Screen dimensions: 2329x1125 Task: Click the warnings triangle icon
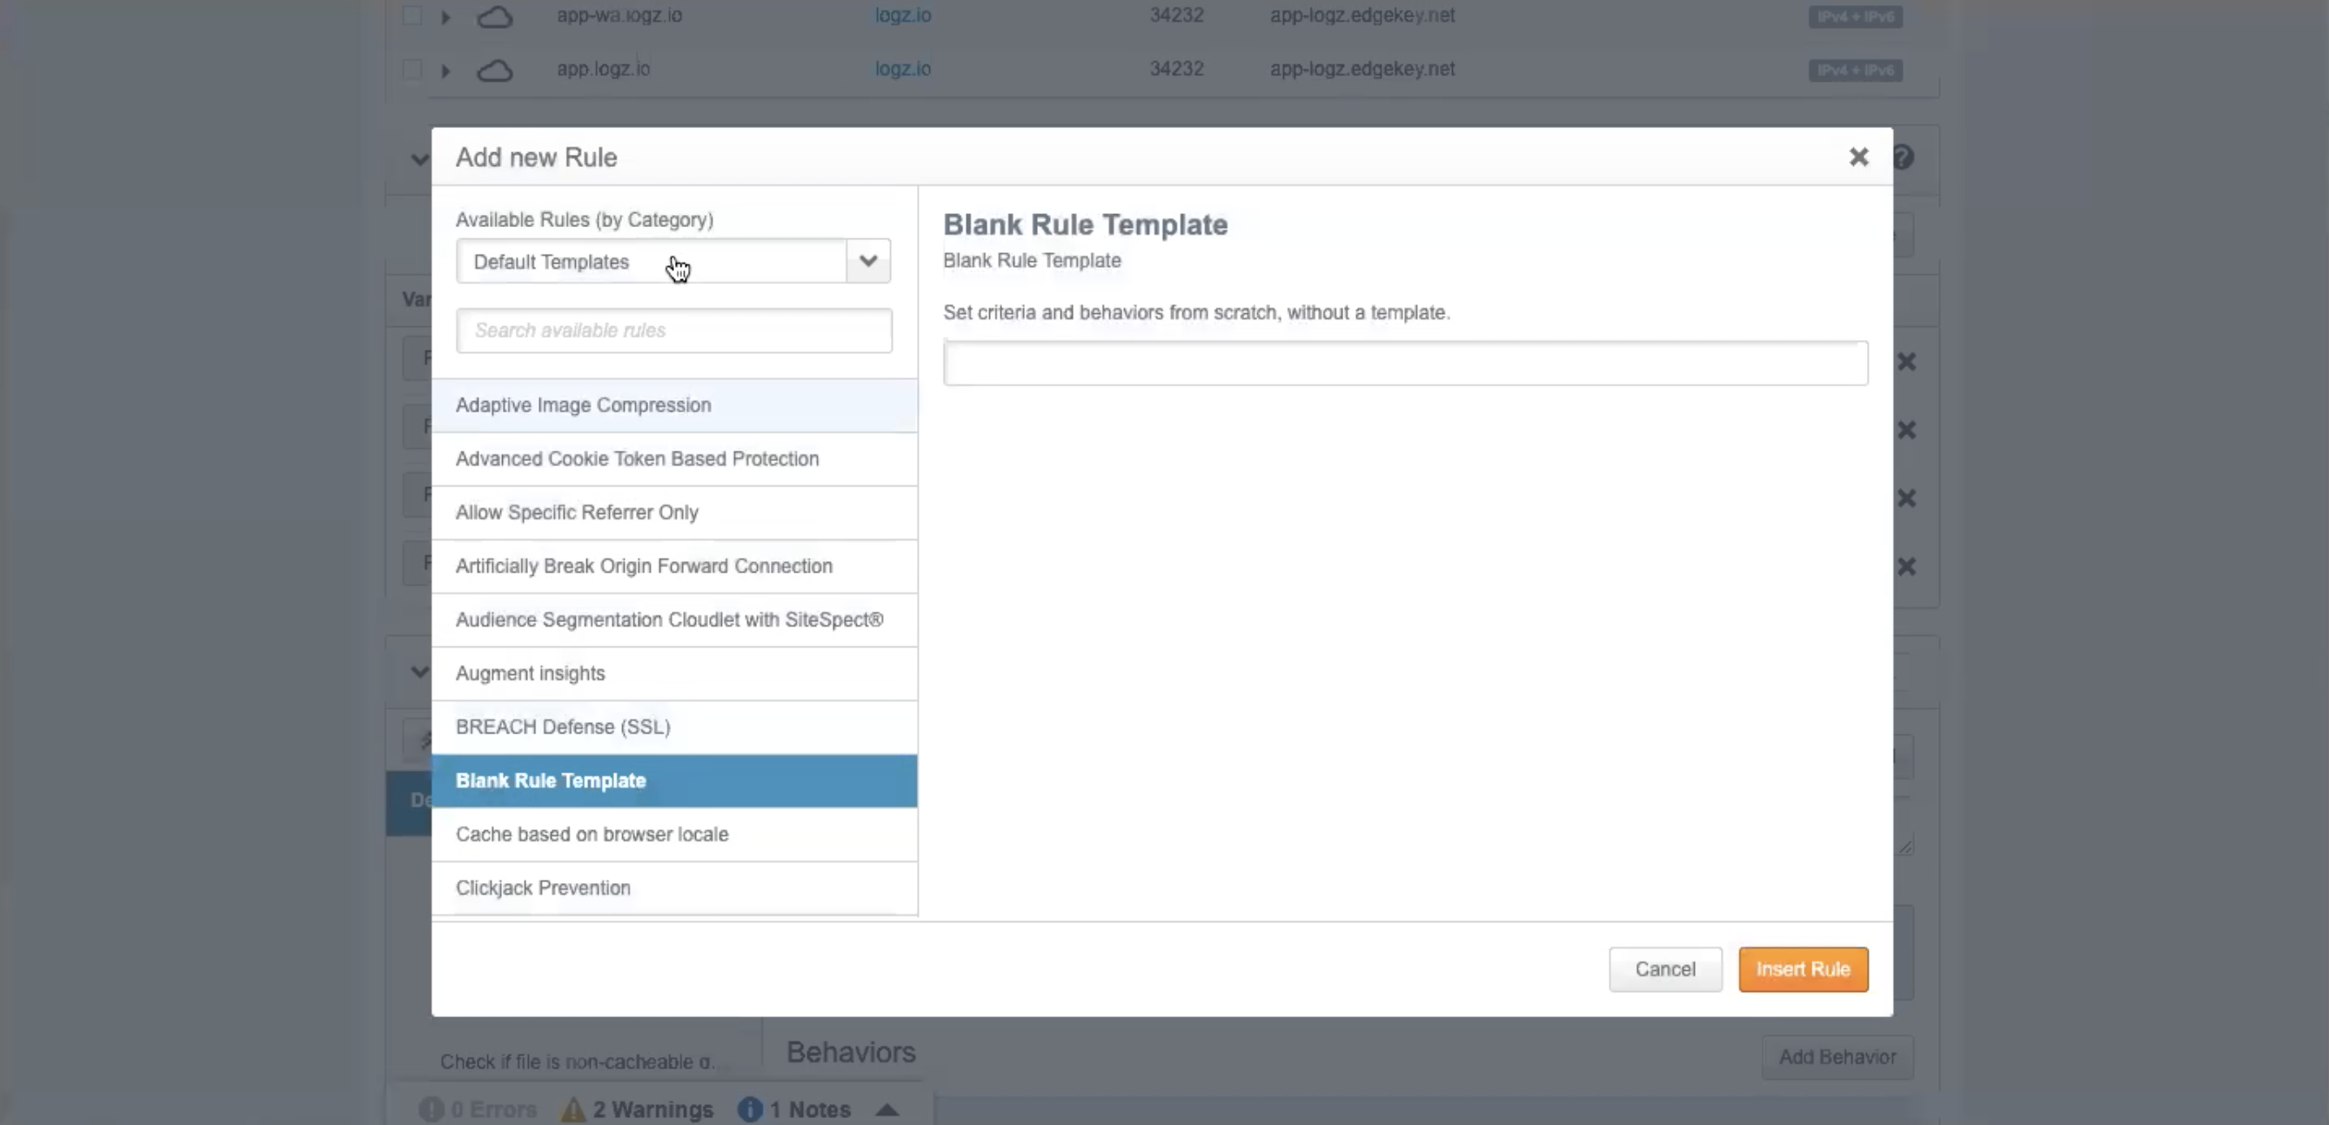click(x=573, y=1108)
